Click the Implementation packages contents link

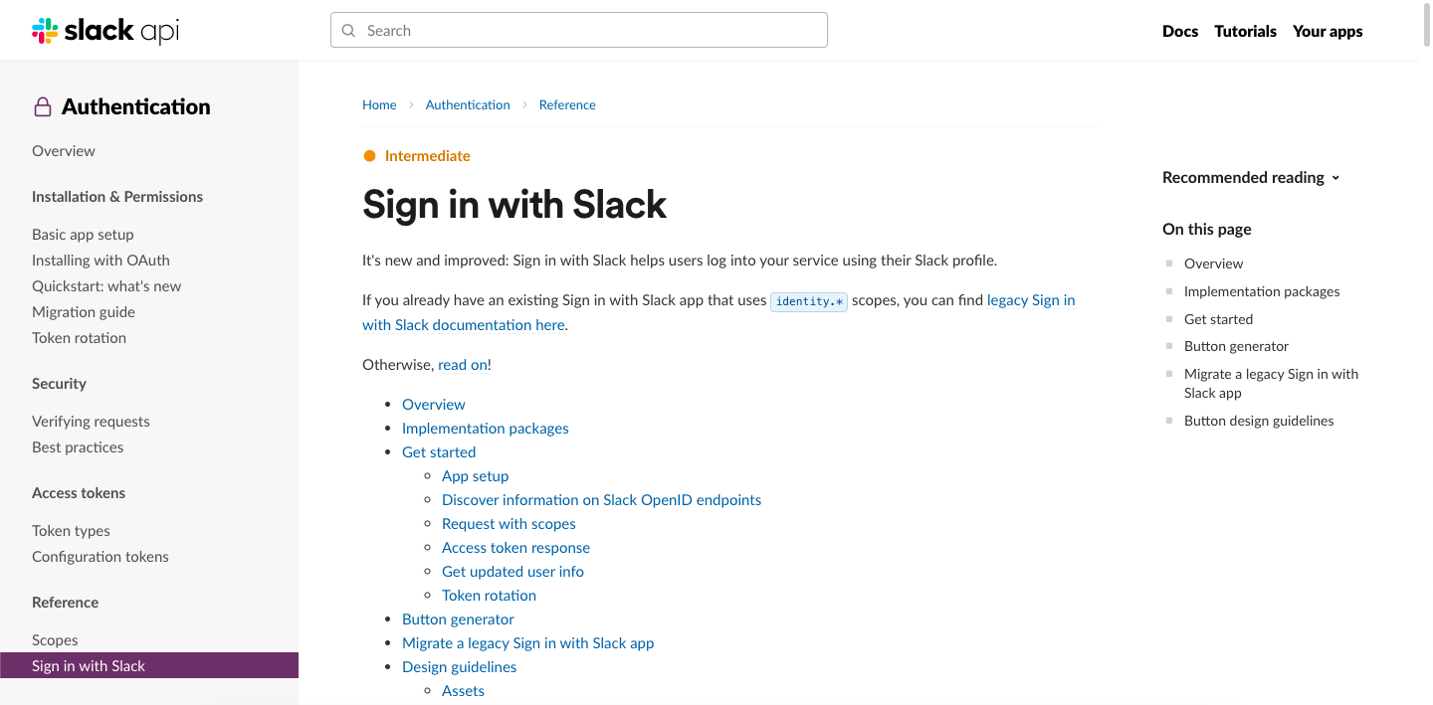pos(485,429)
